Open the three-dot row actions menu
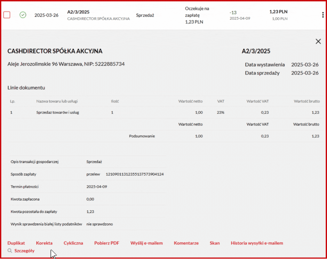Screen dimensions: 327x259 pyautogui.click(x=323, y=15)
